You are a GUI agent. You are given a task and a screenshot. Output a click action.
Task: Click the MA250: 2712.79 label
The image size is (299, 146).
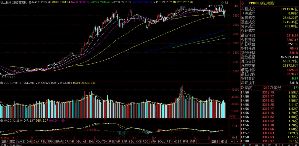(121, 2)
